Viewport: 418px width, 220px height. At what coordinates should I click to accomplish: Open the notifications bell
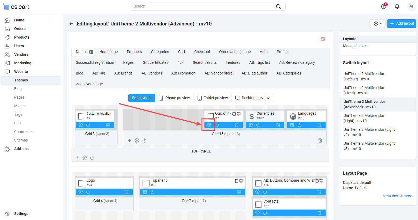pyautogui.click(x=397, y=6)
